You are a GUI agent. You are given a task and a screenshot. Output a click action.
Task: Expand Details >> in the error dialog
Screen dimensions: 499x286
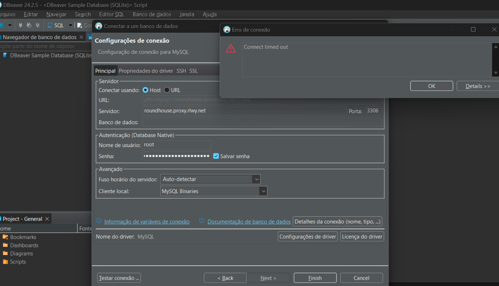478,86
